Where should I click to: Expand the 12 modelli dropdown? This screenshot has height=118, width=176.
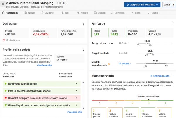(x=125, y=63)
